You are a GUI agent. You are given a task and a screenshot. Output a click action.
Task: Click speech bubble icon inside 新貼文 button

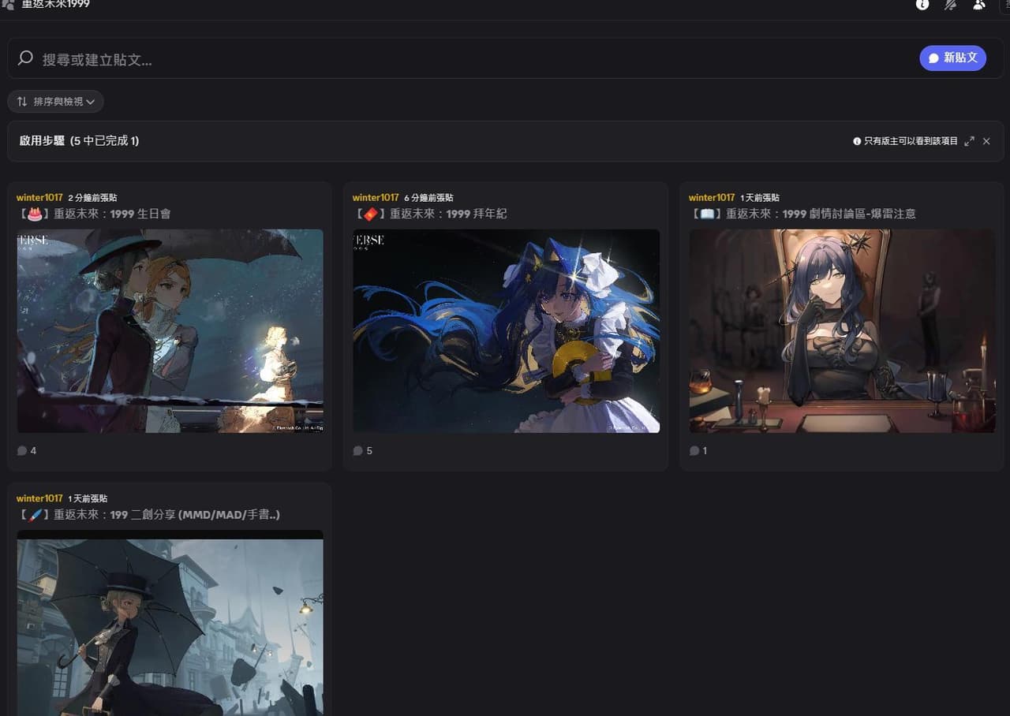933,58
